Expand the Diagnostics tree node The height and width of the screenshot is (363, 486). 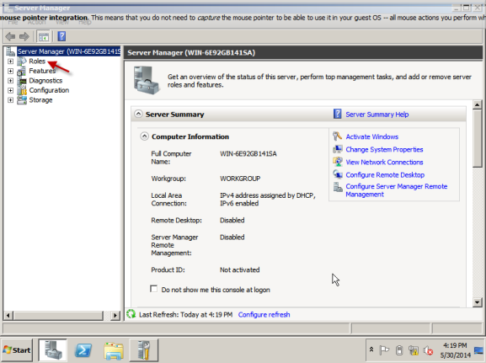[10, 81]
